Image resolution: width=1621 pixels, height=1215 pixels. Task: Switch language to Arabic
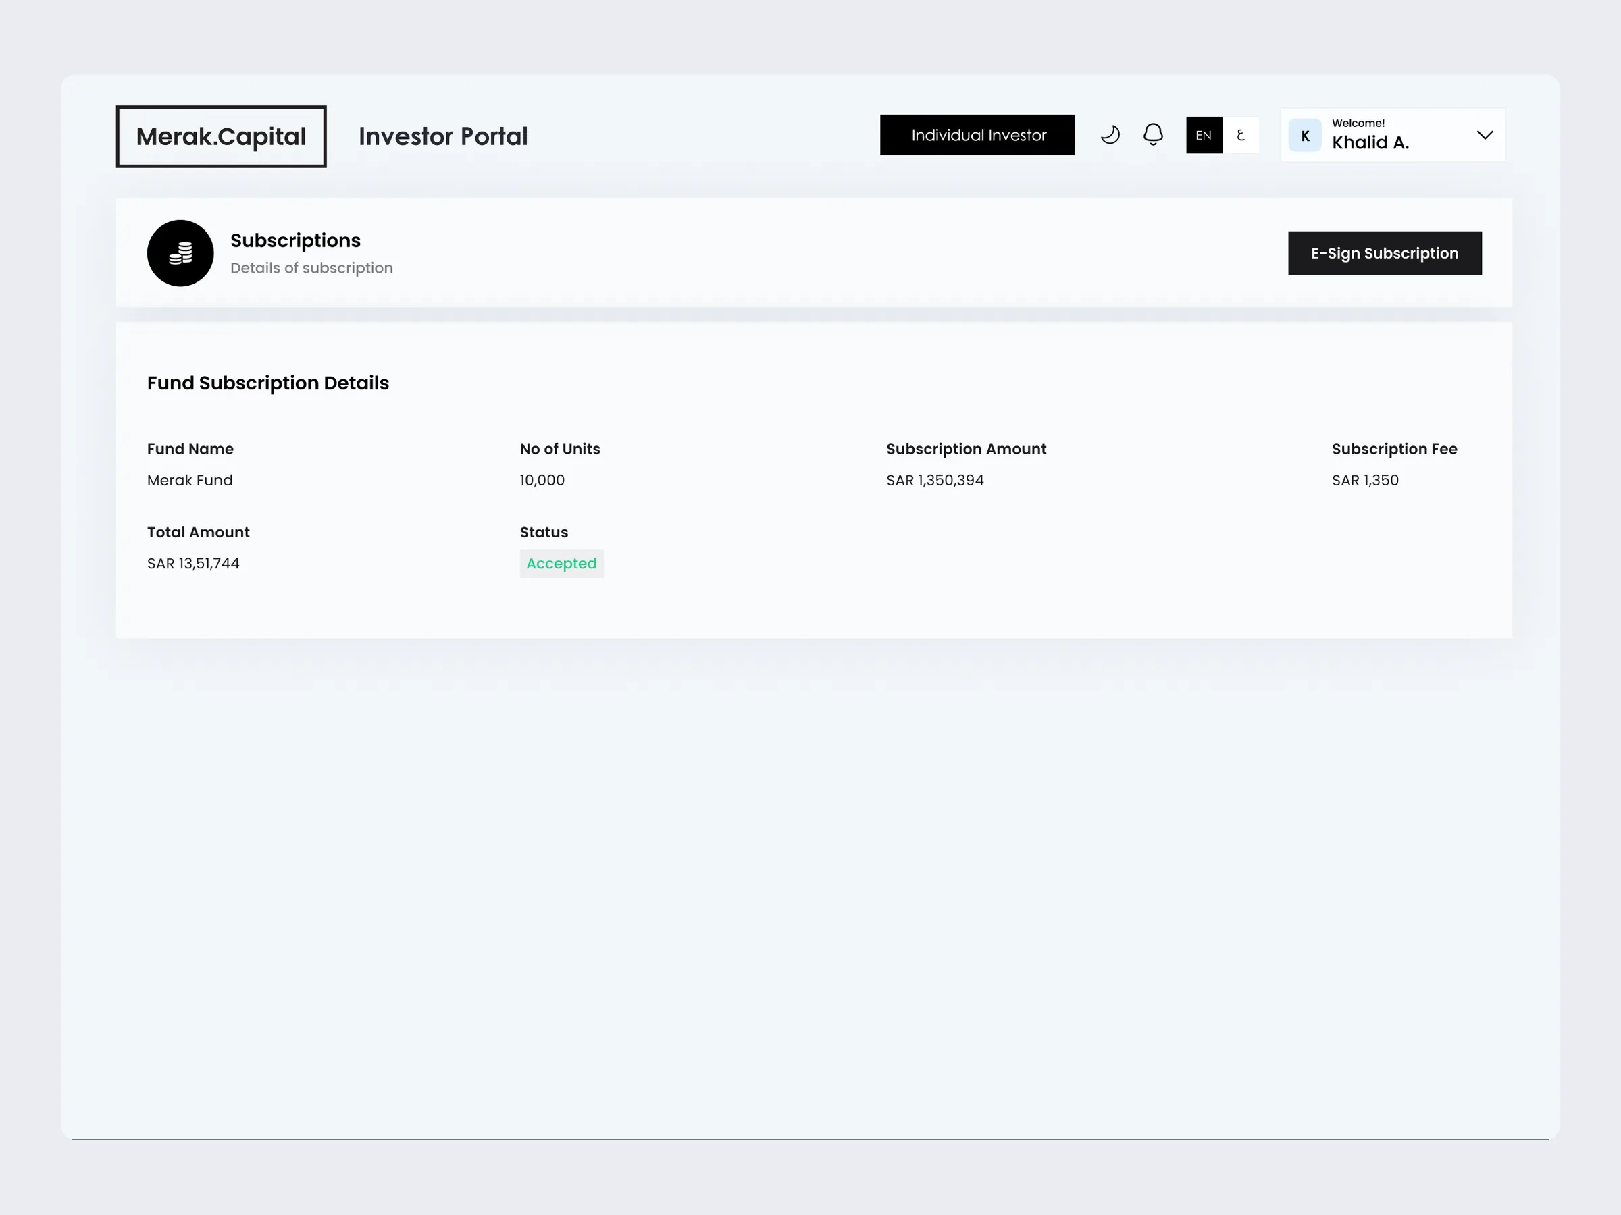1241,135
